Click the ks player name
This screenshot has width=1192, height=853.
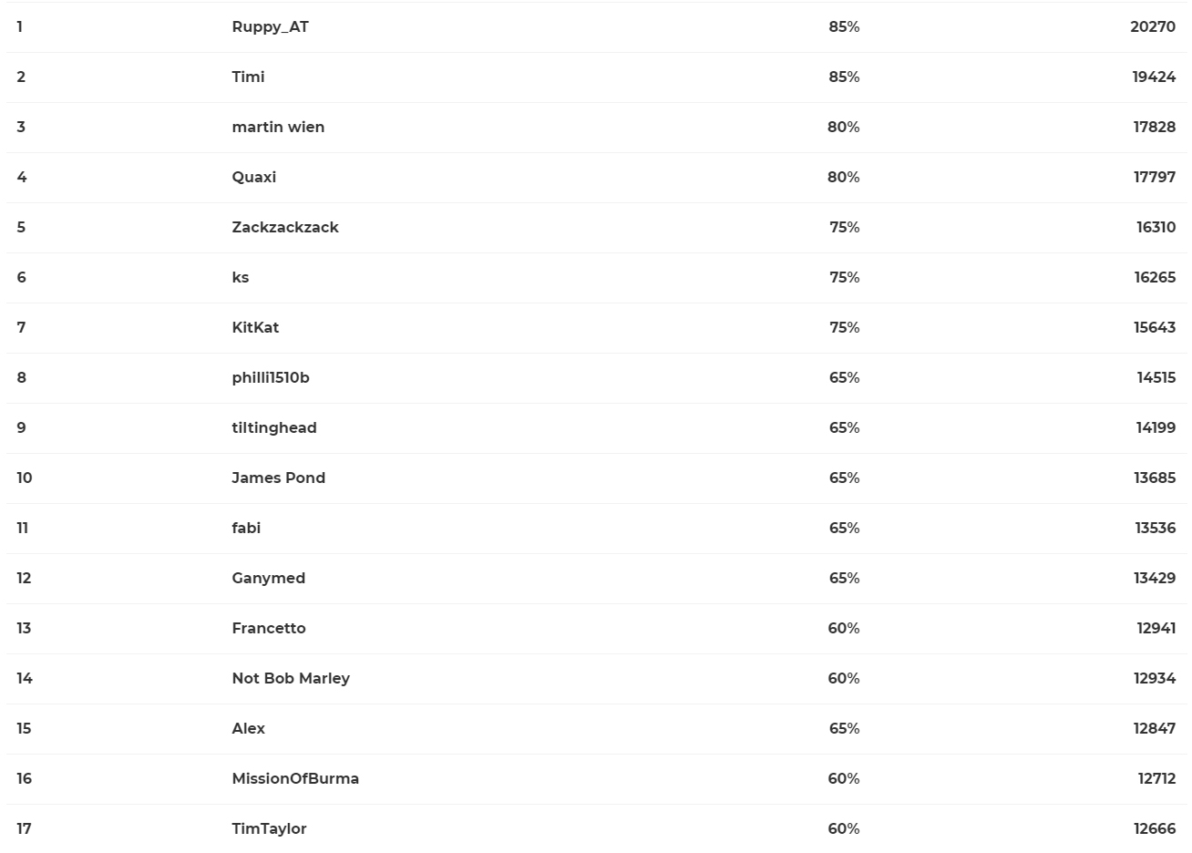point(240,277)
